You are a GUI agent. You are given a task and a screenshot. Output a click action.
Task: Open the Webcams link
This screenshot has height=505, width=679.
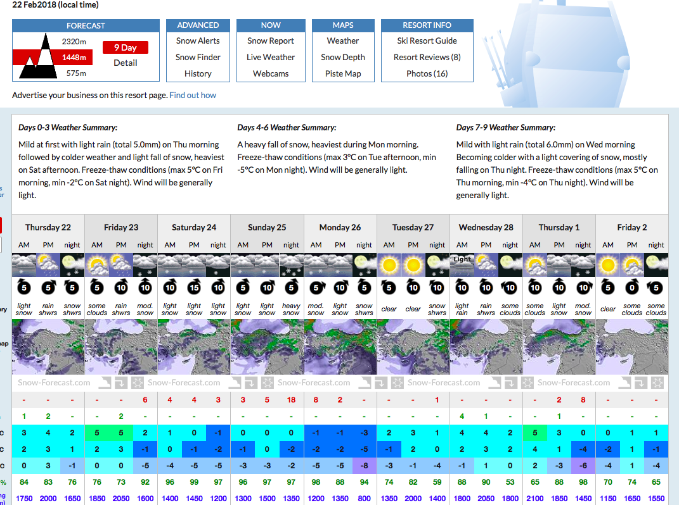pos(271,73)
